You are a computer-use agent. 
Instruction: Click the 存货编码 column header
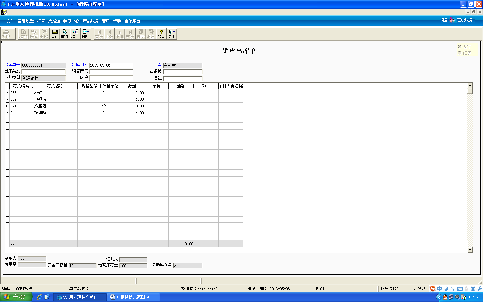tap(21, 86)
